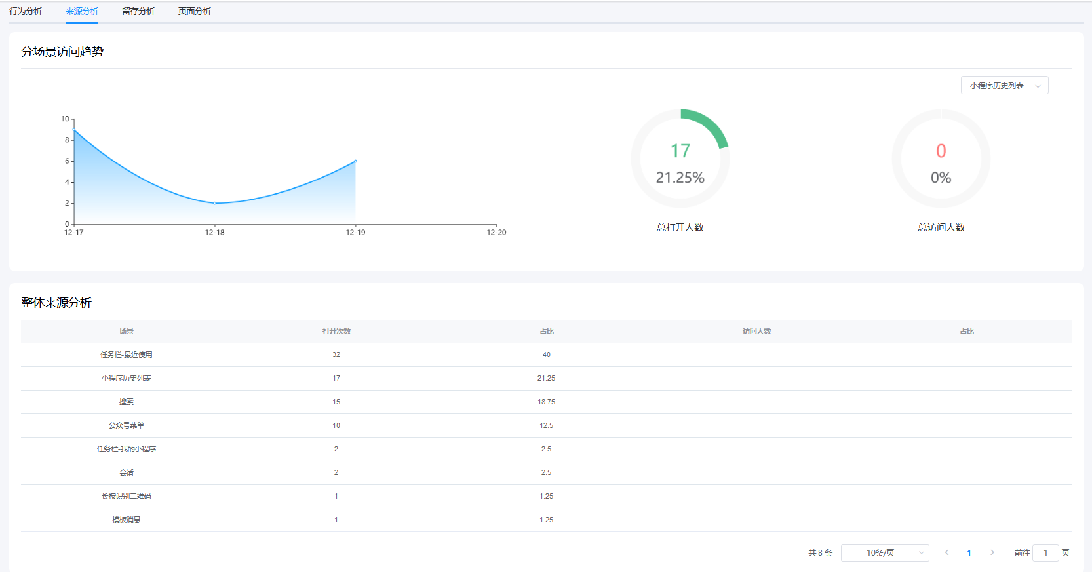This screenshot has width=1092, height=572.
Task: Click the 前往 page number input field
Action: tap(1045, 553)
